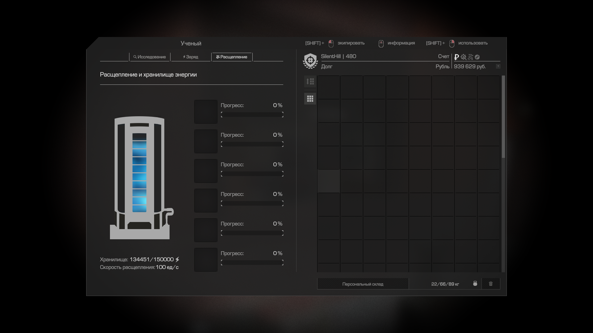Select the Расщепление tab
The width and height of the screenshot is (593, 333).
[232, 57]
